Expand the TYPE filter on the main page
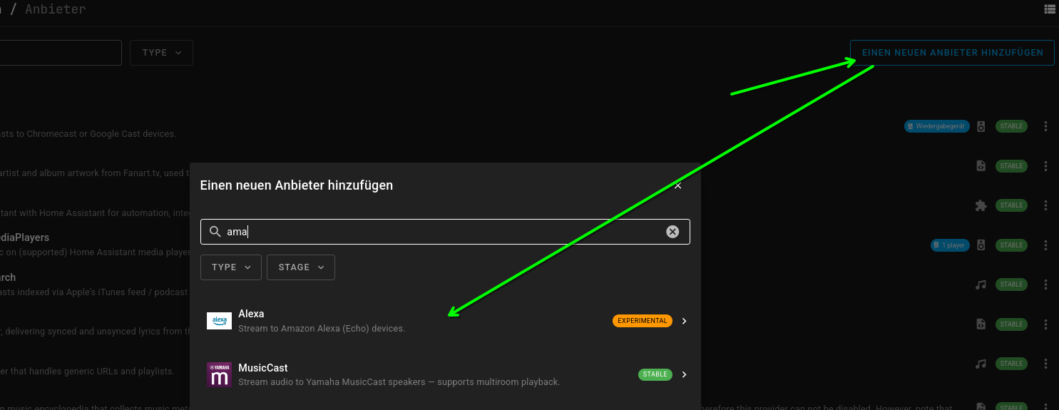This screenshot has width=1059, height=410. click(x=161, y=53)
